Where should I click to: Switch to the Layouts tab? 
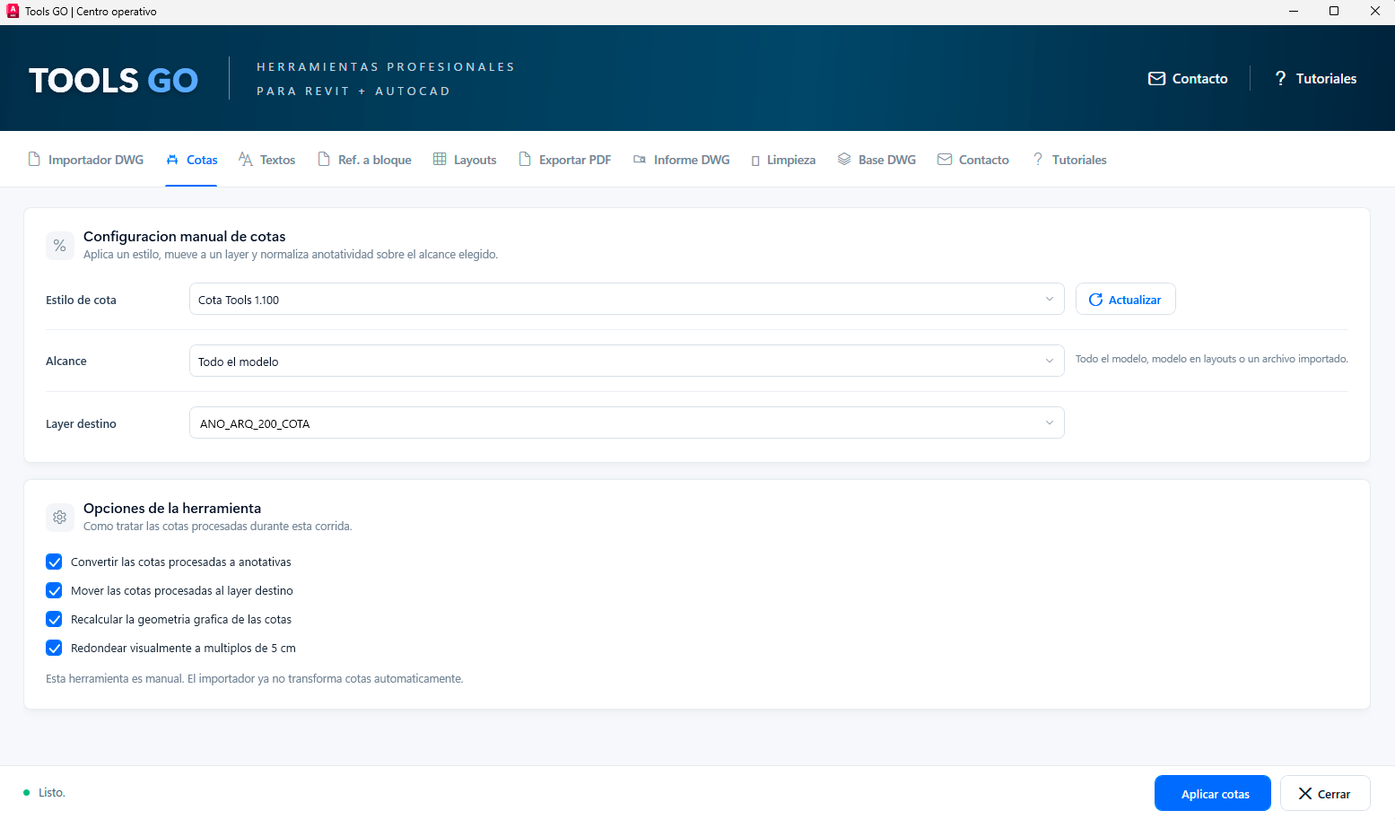pyautogui.click(x=465, y=160)
